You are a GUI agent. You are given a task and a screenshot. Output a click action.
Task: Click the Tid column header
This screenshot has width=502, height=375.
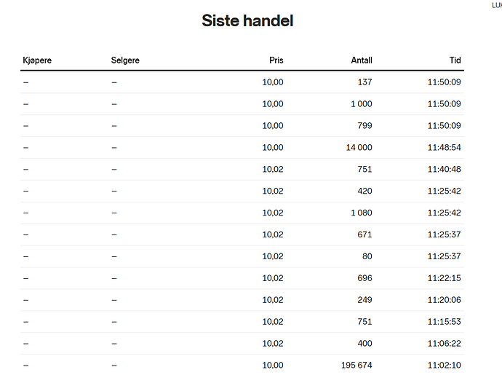(x=455, y=60)
